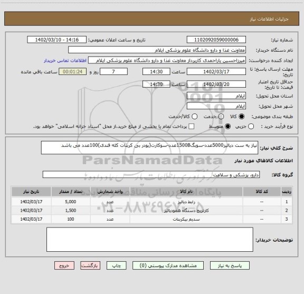Viewport: 304px width, 294px height.
Task: Select the خدمت radio button
Action: point(221,116)
